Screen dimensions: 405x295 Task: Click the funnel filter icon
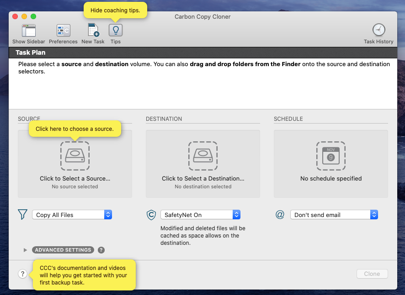(22, 215)
